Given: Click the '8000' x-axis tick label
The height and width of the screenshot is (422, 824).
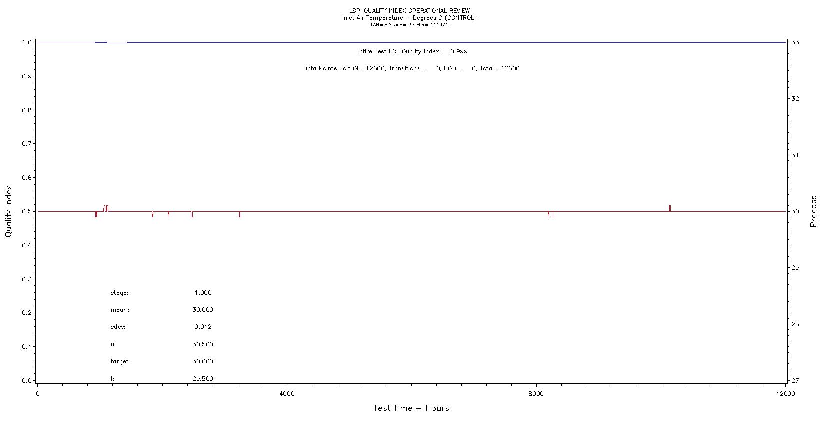Looking at the screenshot, I should pyautogui.click(x=536, y=394).
